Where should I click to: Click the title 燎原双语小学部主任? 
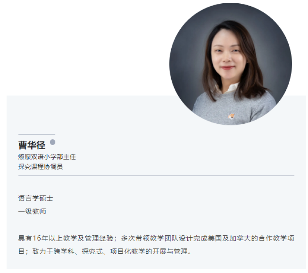click(47, 157)
